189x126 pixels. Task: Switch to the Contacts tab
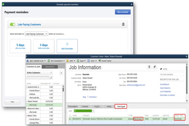(85, 106)
